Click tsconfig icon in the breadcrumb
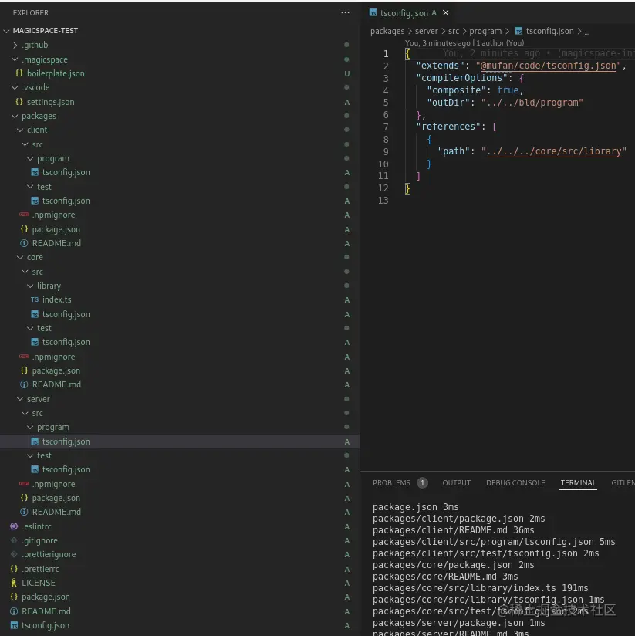635x636 pixels. tap(518, 31)
